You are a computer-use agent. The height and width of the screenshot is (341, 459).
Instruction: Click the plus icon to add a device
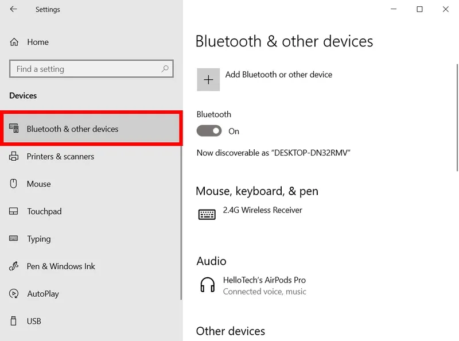pyautogui.click(x=208, y=79)
